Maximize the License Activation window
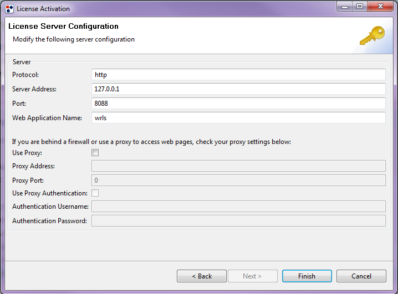The image size is (398, 294). click(359, 6)
